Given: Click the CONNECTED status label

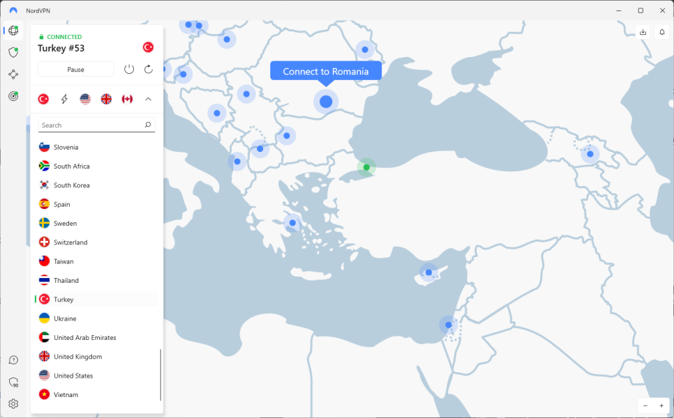Looking at the screenshot, I should 64,37.
